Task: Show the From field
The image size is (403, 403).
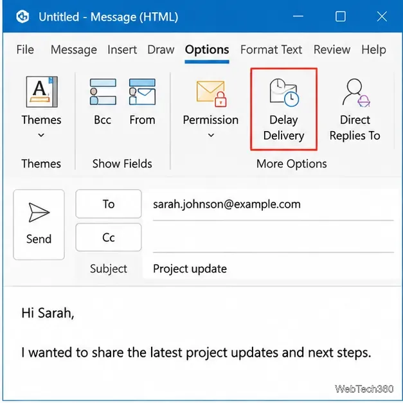Action: pos(142,102)
